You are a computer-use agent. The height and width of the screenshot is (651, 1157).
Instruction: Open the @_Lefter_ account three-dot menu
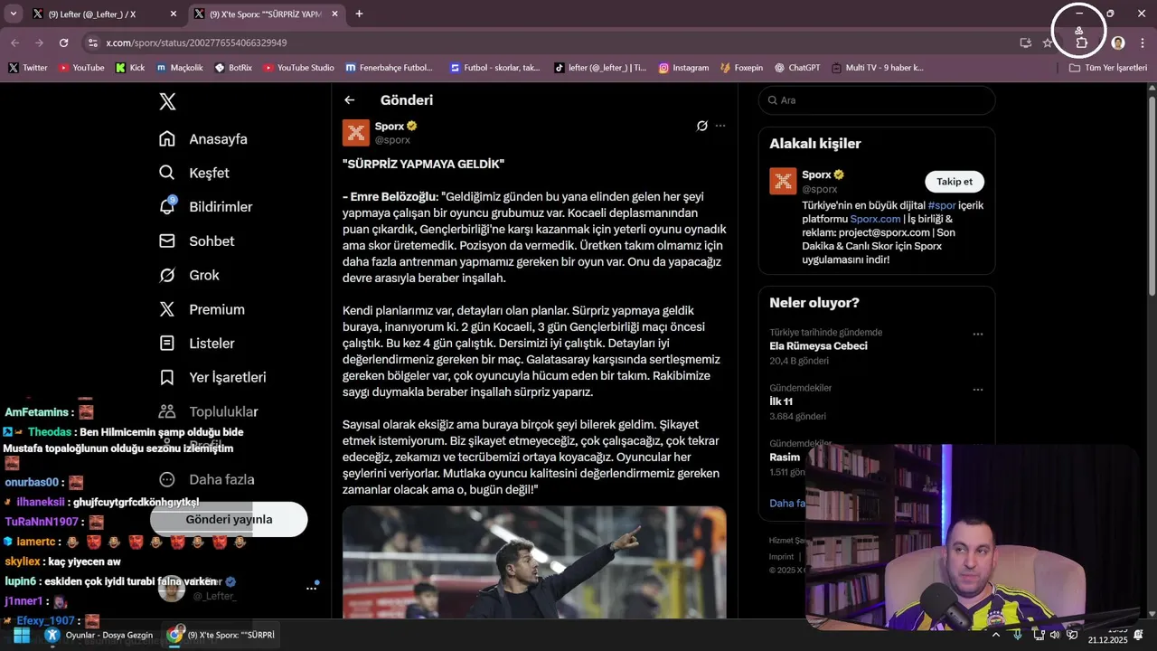tap(311, 588)
